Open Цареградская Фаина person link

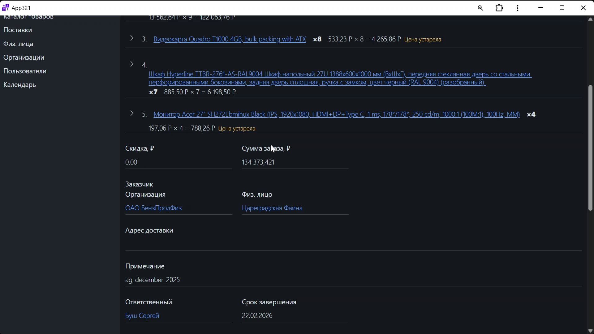[x=272, y=208]
